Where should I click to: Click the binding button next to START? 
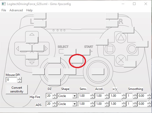click(x=84, y=52)
